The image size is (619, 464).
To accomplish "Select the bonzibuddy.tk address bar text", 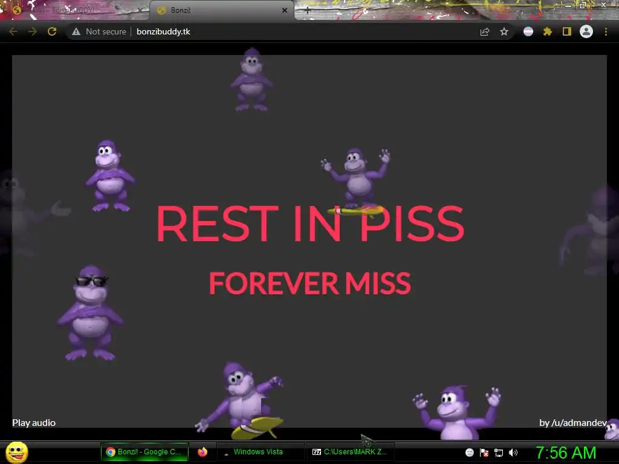I will 163,31.
